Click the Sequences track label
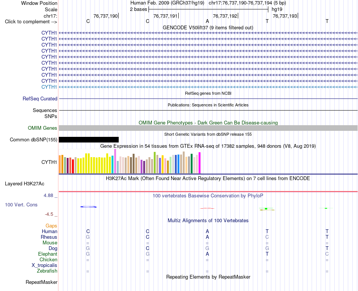This screenshot has width=358, height=291. 45,110
